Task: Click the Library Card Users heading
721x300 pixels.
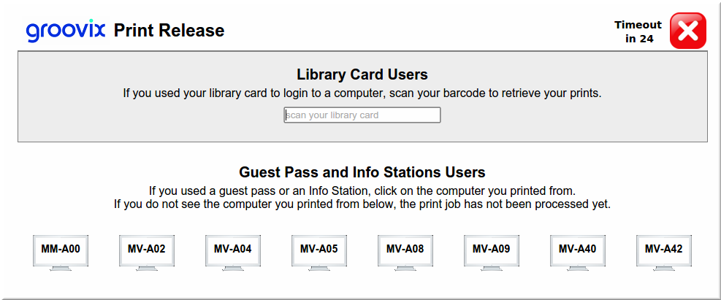Action: [362, 74]
